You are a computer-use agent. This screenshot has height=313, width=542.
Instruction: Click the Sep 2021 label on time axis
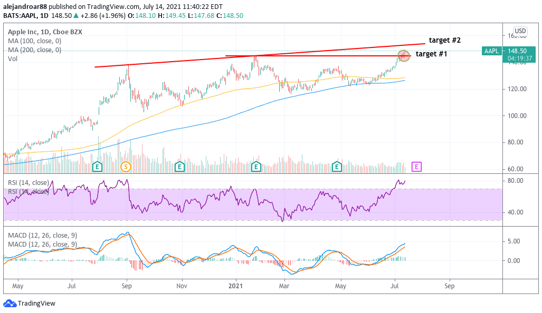coord(449,286)
